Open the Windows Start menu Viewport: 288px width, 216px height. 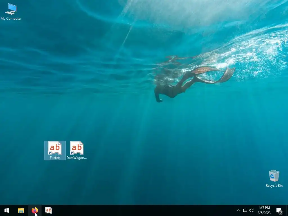(7, 210)
